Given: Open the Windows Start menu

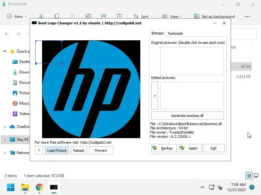Looking at the screenshot, I should coord(11,188).
